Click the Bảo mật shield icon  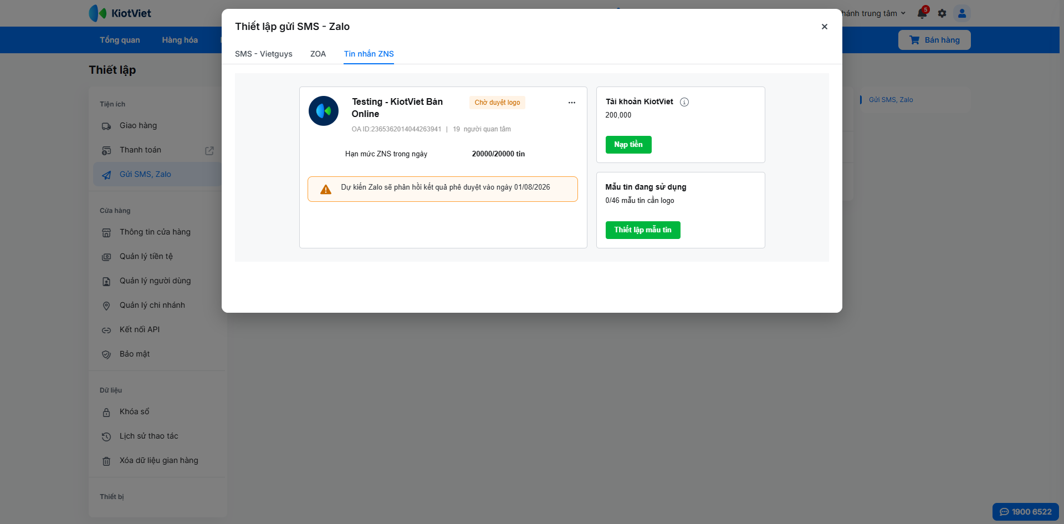click(x=106, y=355)
